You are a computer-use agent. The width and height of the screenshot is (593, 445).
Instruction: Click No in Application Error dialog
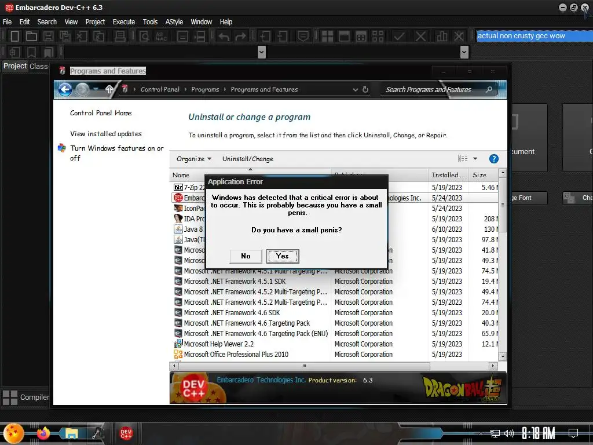[246, 256]
